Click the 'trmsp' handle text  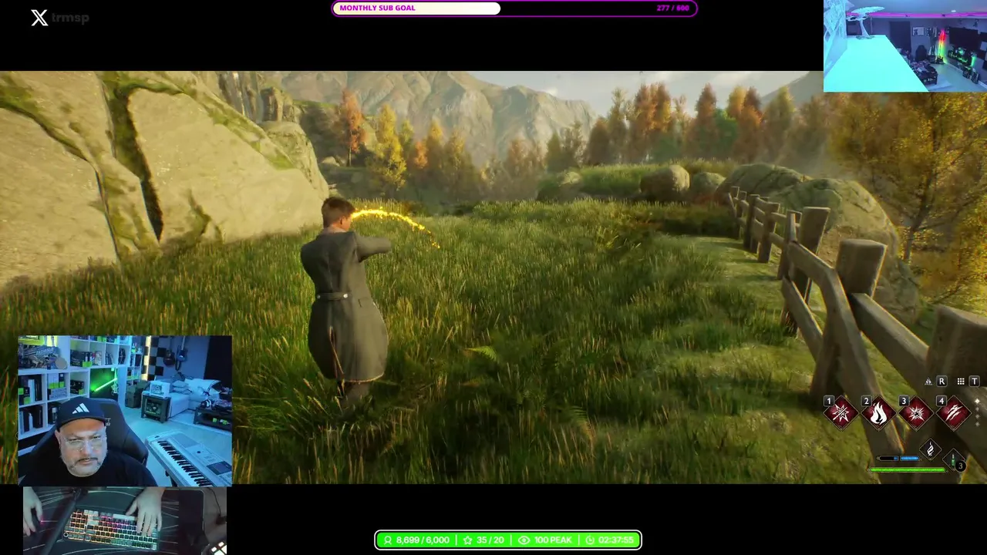pyautogui.click(x=70, y=17)
